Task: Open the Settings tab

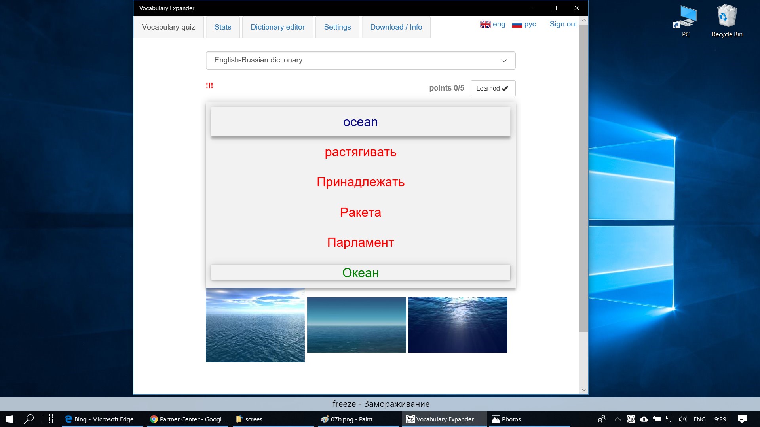Action: [x=337, y=27]
